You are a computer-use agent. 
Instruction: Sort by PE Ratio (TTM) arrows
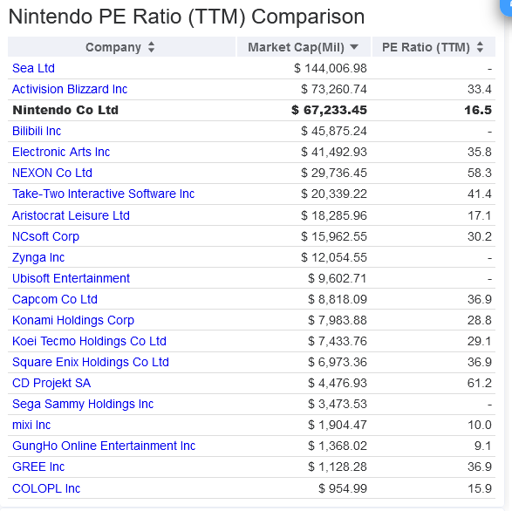tap(480, 47)
